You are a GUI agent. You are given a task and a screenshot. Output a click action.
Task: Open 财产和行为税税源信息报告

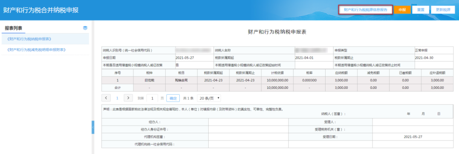(x=365, y=10)
